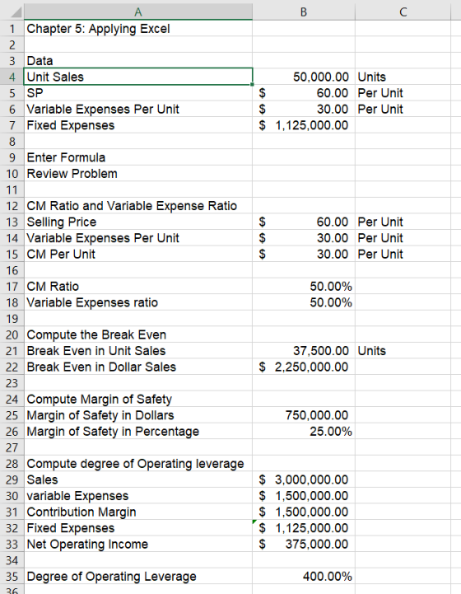The width and height of the screenshot is (461, 594).
Task: Click the 'Units' cell in row 21
Action: pos(403,351)
